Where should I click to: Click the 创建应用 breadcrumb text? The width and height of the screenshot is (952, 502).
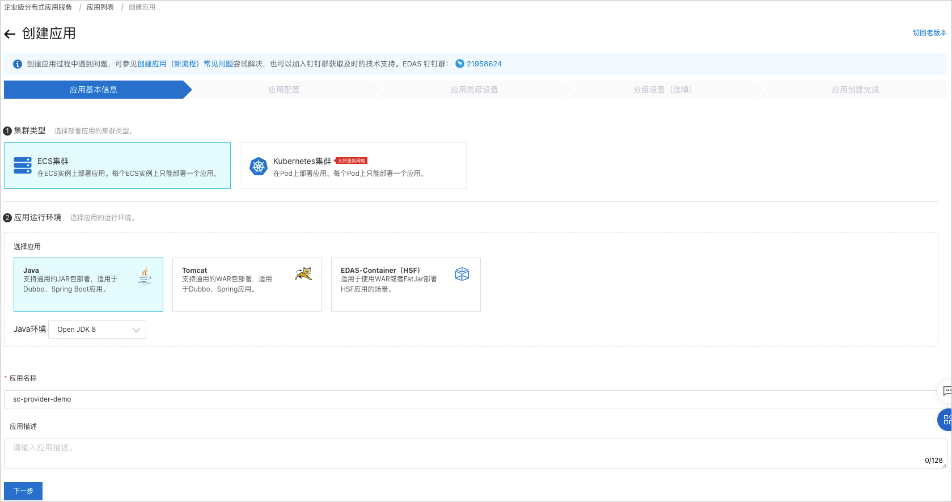[x=142, y=7]
